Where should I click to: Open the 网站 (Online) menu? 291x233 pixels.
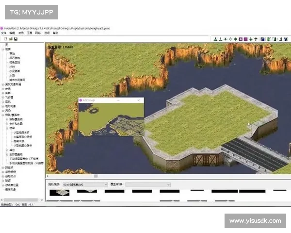coord(38,33)
